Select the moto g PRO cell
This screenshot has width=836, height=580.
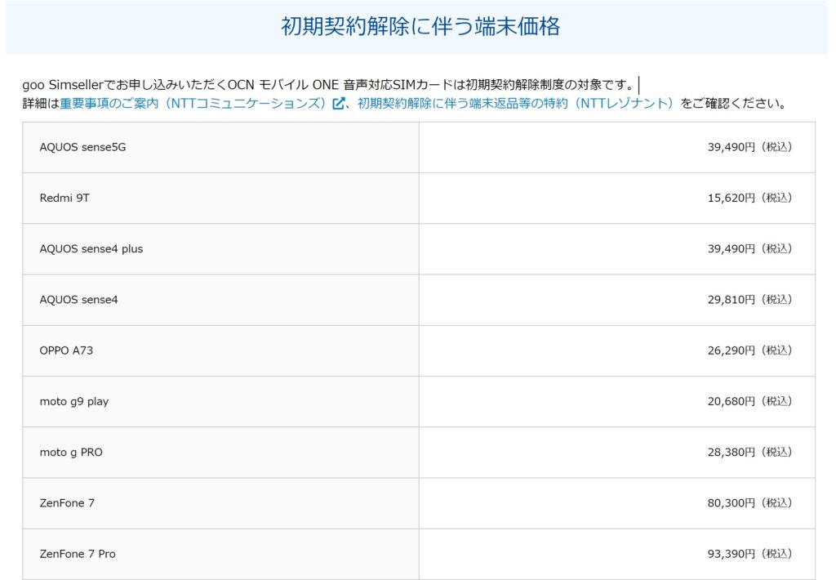click(220, 453)
